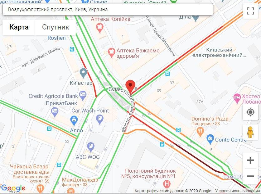This screenshot has height=194, width=261.
Task: Click the my location target icon
Action: coord(250,112)
